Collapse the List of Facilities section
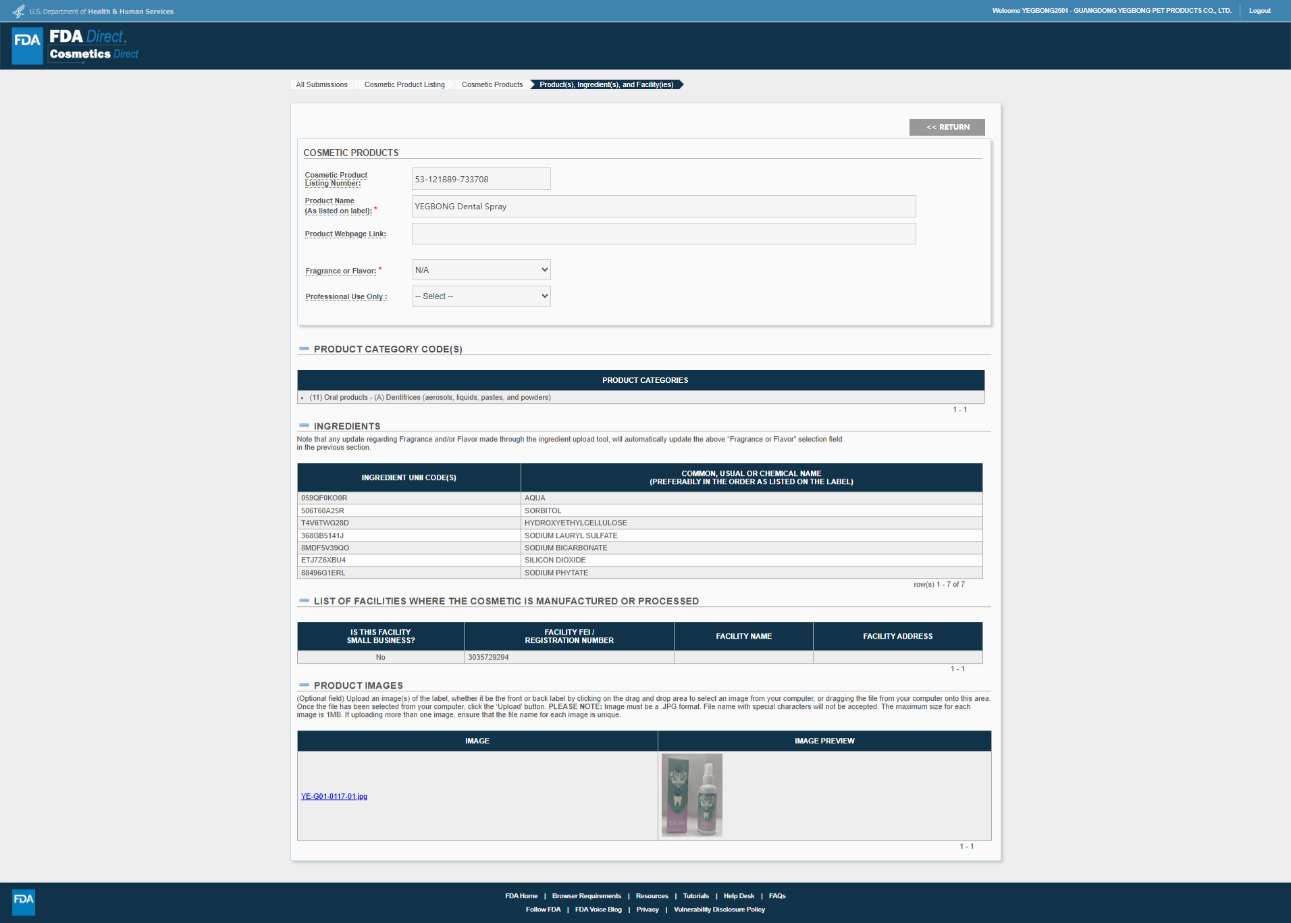 click(x=304, y=601)
